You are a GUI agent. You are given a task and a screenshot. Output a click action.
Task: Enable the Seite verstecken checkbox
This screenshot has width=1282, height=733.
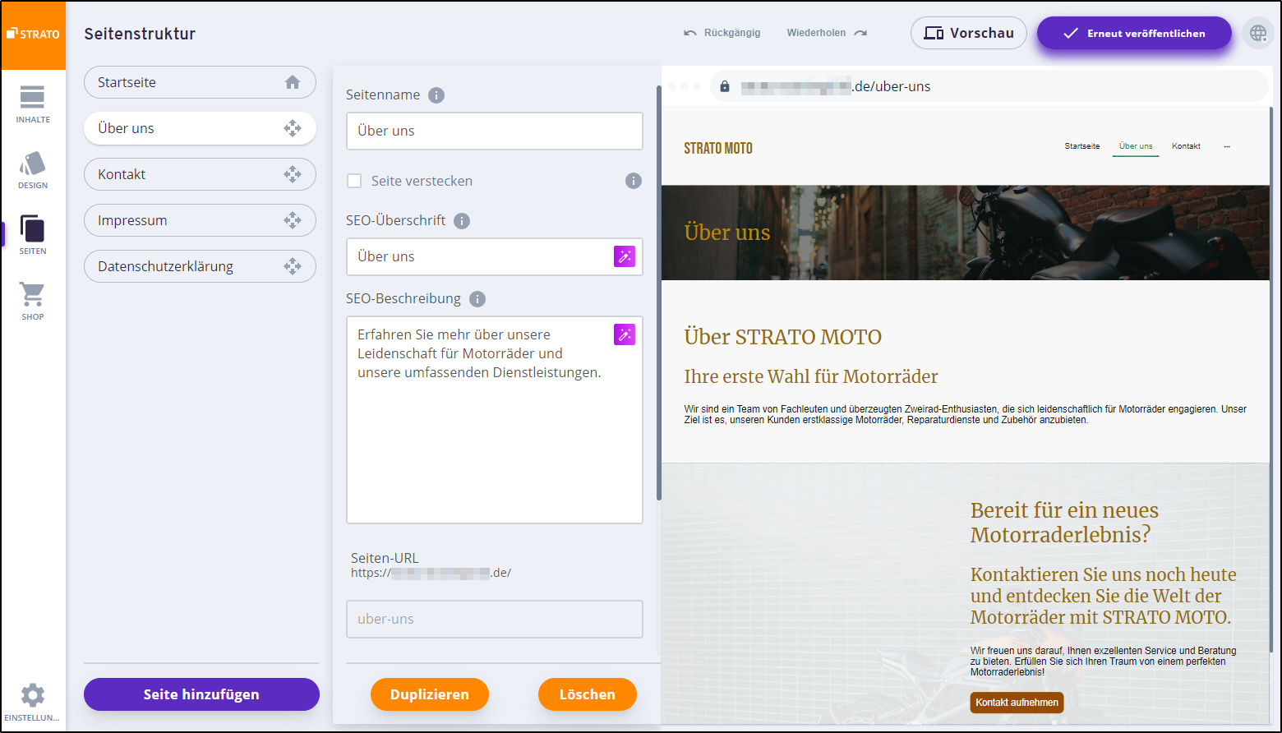[x=354, y=181]
